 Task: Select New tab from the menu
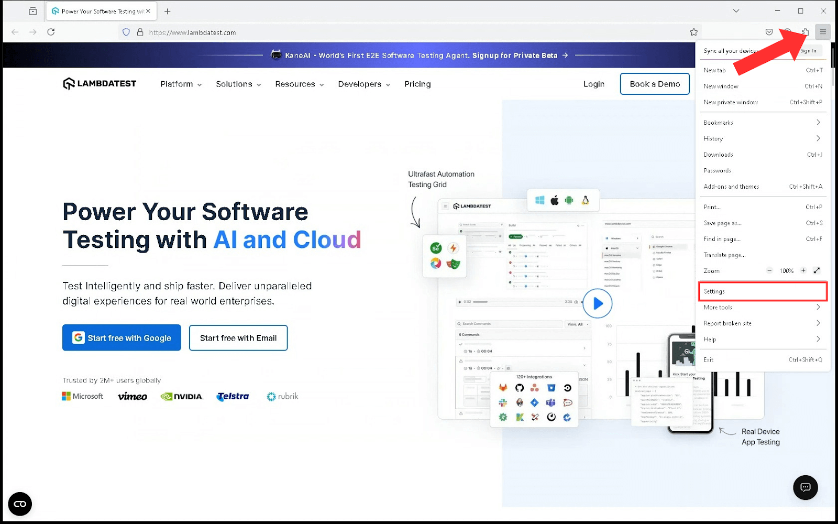(762, 70)
